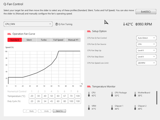
Task: Expand the CPU Fan Q-Fan Control dropdown
Action: point(146,38)
